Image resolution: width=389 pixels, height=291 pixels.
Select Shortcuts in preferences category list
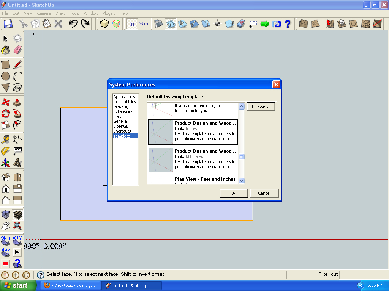tap(122, 131)
